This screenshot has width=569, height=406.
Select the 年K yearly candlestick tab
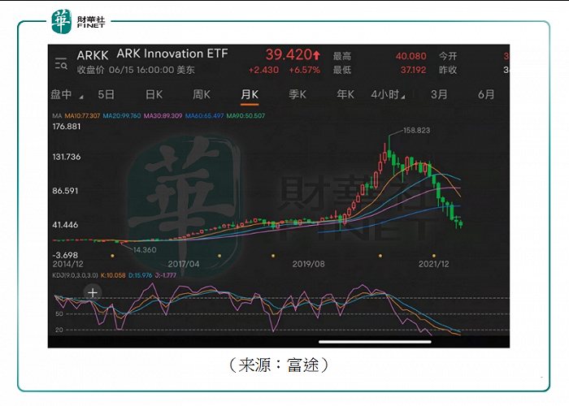point(345,95)
